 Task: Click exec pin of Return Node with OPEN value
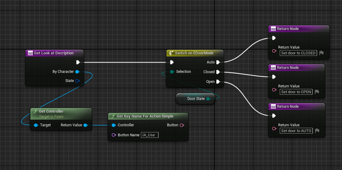pos(274,77)
